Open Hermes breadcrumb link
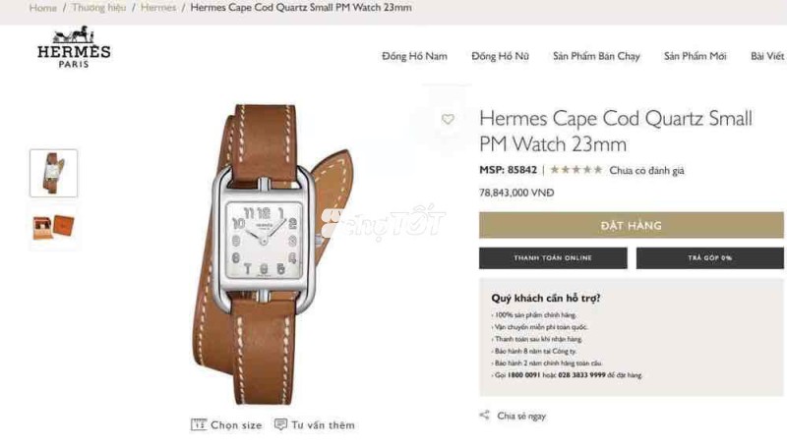This screenshot has width=787, height=446. [x=158, y=8]
